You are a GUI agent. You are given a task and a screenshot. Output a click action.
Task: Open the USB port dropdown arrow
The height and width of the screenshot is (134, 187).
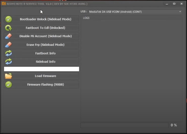click(180, 12)
